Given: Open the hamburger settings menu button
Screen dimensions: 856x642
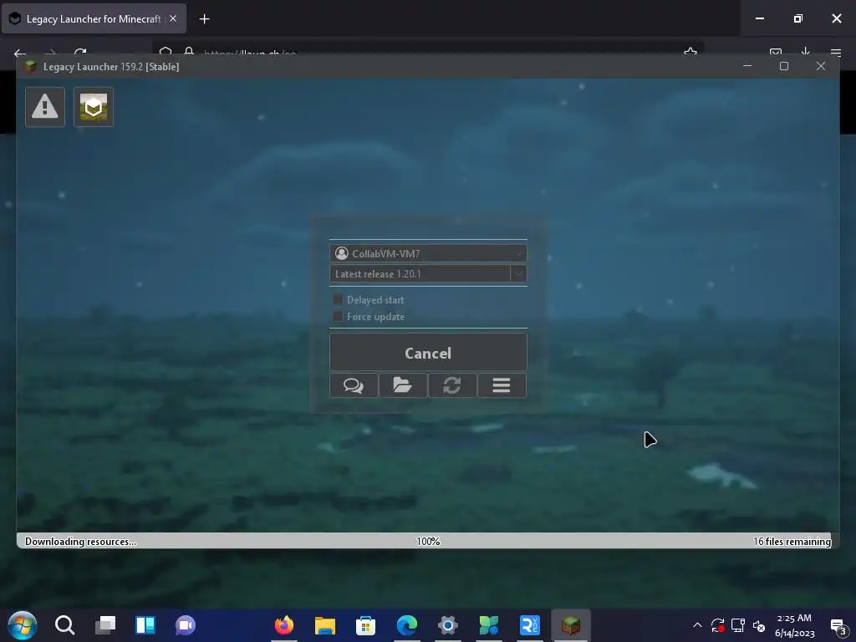Looking at the screenshot, I should 502,385.
